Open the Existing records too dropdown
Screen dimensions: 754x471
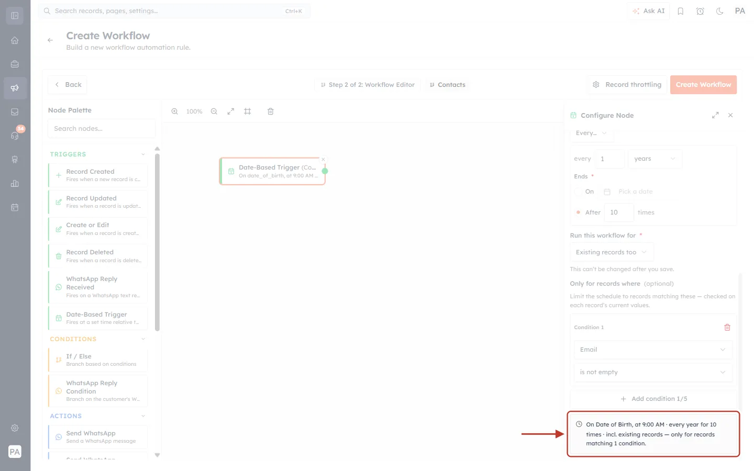pyautogui.click(x=612, y=252)
